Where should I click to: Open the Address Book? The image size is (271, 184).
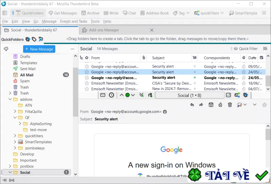pyautogui.click(x=154, y=13)
